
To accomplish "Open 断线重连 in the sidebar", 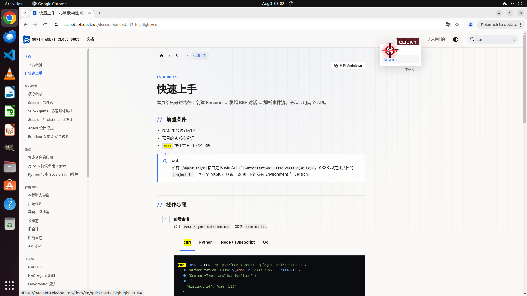I will (35, 238).
